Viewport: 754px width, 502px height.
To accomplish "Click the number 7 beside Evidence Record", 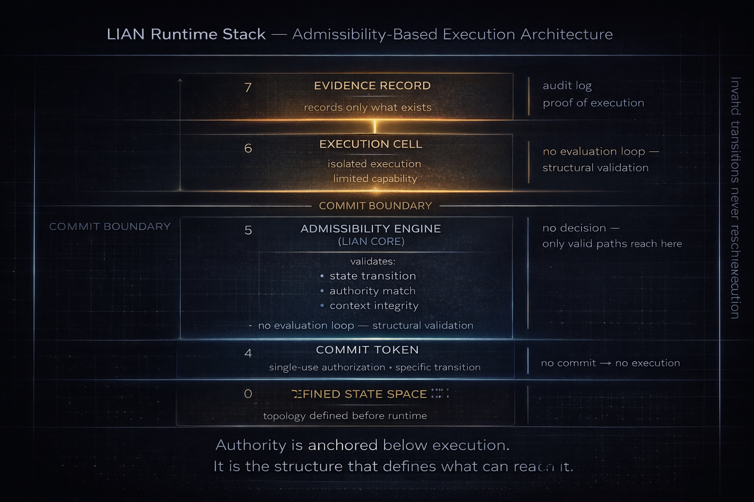I will [248, 87].
